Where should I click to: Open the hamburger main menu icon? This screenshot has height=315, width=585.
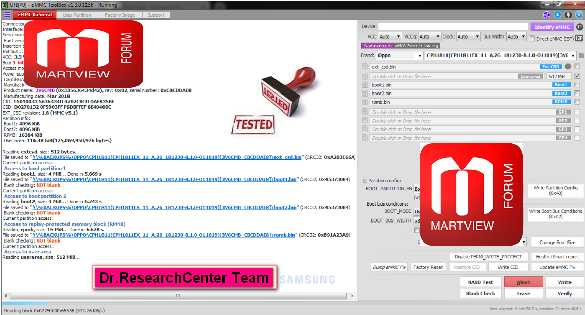click(7, 15)
